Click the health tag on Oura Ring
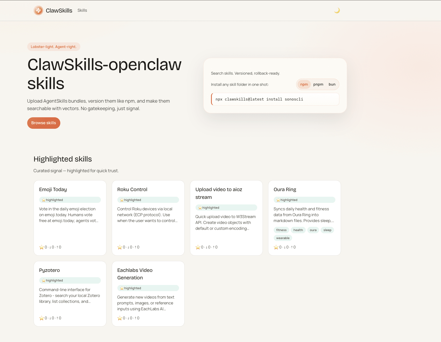Image resolution: width=441 pixels, height=342 pixels. click(298, 230)
